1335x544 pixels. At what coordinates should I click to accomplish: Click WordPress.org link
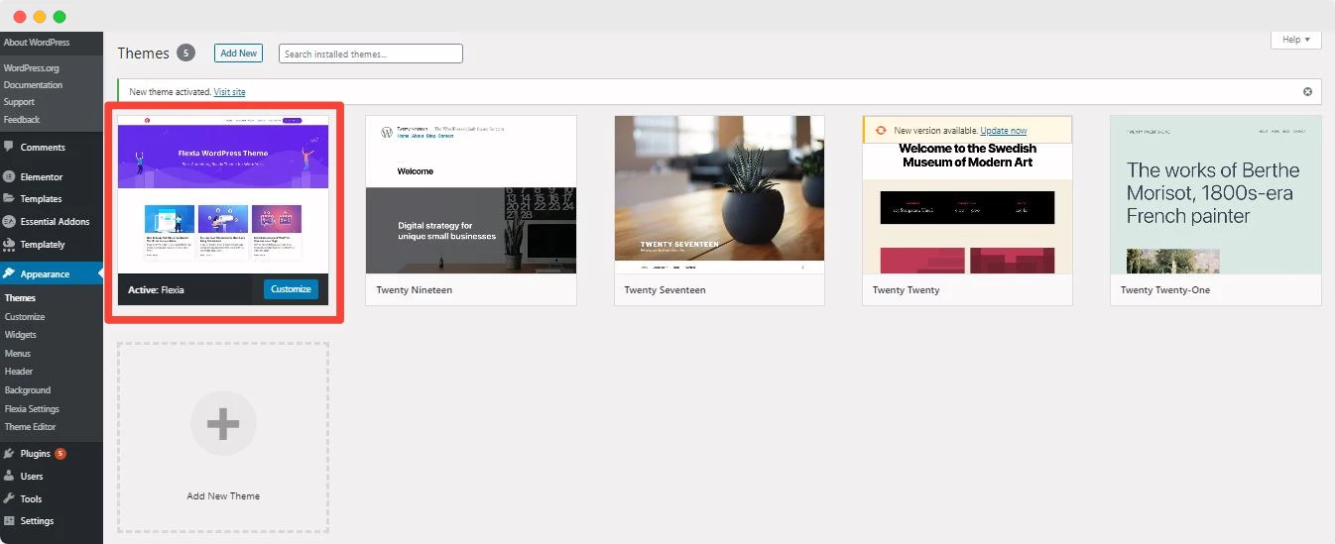(32, 68)
